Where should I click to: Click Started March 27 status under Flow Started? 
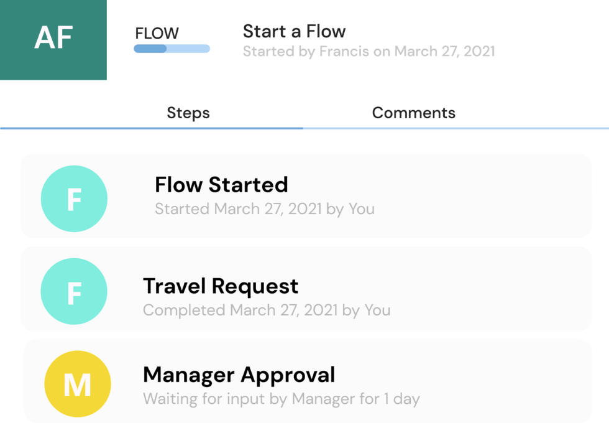click(x=265, y=208)
